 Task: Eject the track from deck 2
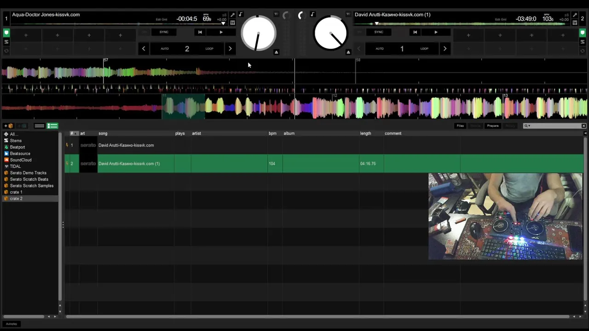pyautogui.click(x=348, y=52)
